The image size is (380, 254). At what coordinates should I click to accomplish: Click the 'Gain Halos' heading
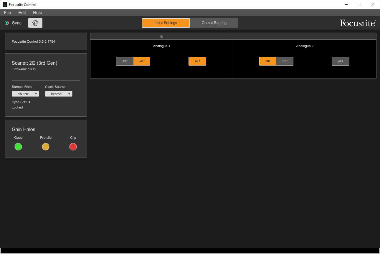click(x=24, y=129)
